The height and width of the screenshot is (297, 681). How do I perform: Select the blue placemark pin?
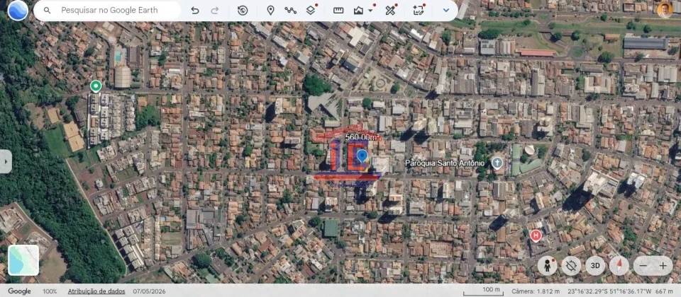[362, 156]
